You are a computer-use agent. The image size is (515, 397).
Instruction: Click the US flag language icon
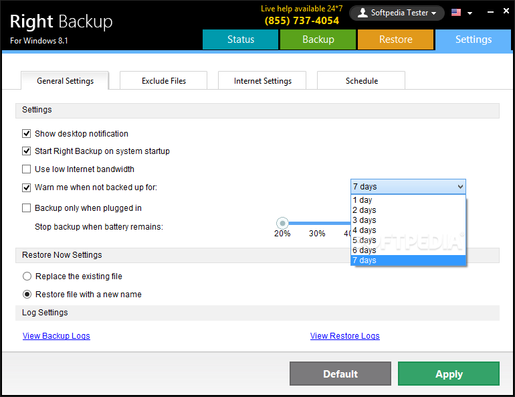tap(456, 13)
